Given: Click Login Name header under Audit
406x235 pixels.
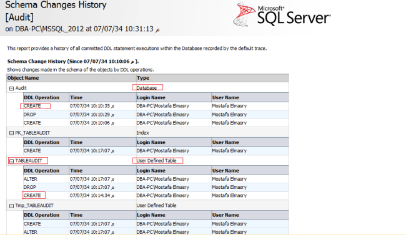Looking at the screenshot, I should tap(151, 98).
